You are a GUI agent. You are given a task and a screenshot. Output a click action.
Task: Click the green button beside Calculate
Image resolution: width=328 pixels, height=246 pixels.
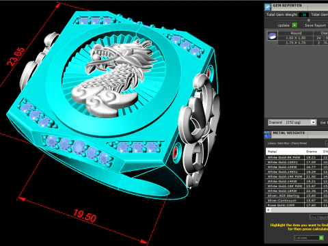click(321, 238)
